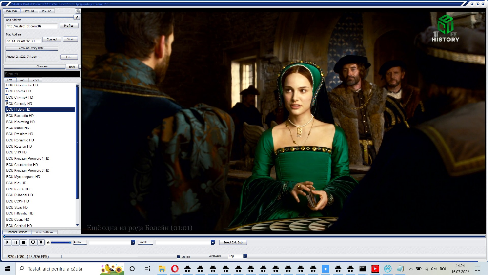Open Cortana circle icon on taskbar
Image resolution: width=488 pixels, height=275 pixels.
click(x=132, y=269)
